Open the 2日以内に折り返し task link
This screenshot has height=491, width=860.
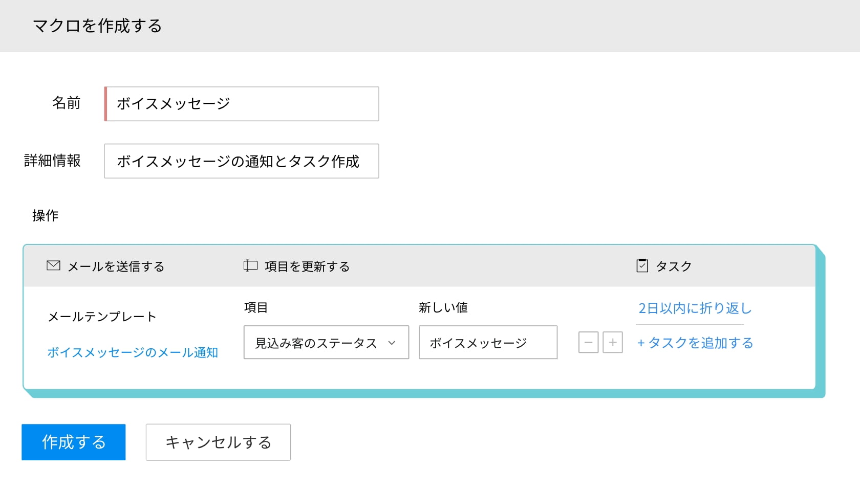pos(695,308)
